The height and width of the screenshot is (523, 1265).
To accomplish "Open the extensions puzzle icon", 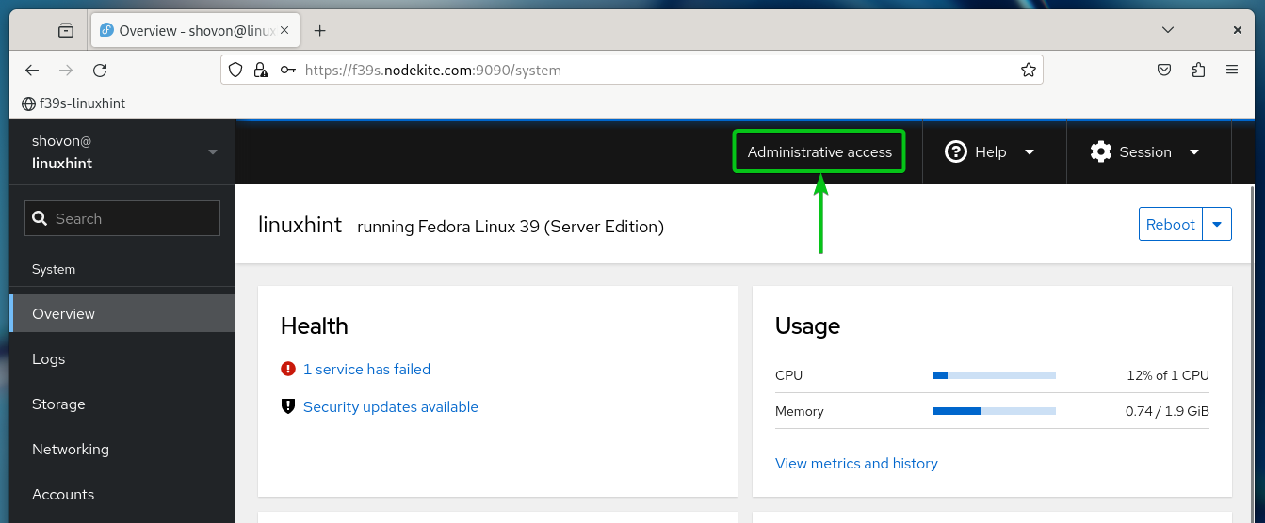I will tap(1198, 70).
